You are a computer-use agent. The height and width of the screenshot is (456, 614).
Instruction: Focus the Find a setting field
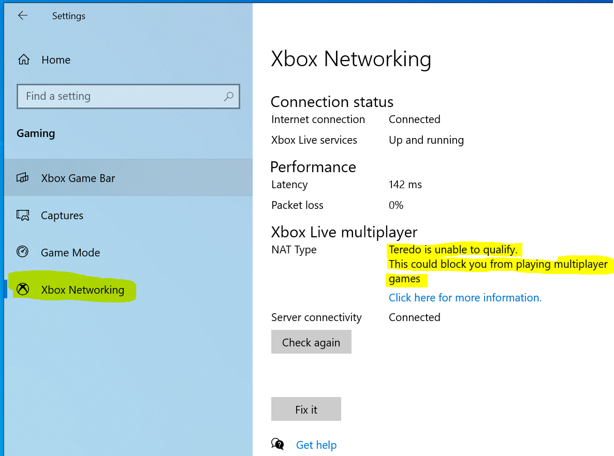click(x=122, y=96)
